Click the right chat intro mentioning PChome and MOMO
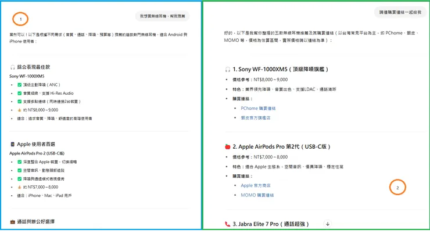Screen dimensions: 430x237 click(x=321, y=37)
